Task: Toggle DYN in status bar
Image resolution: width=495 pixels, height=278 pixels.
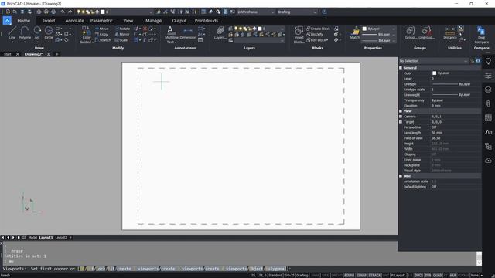Action: click(428, 276)
